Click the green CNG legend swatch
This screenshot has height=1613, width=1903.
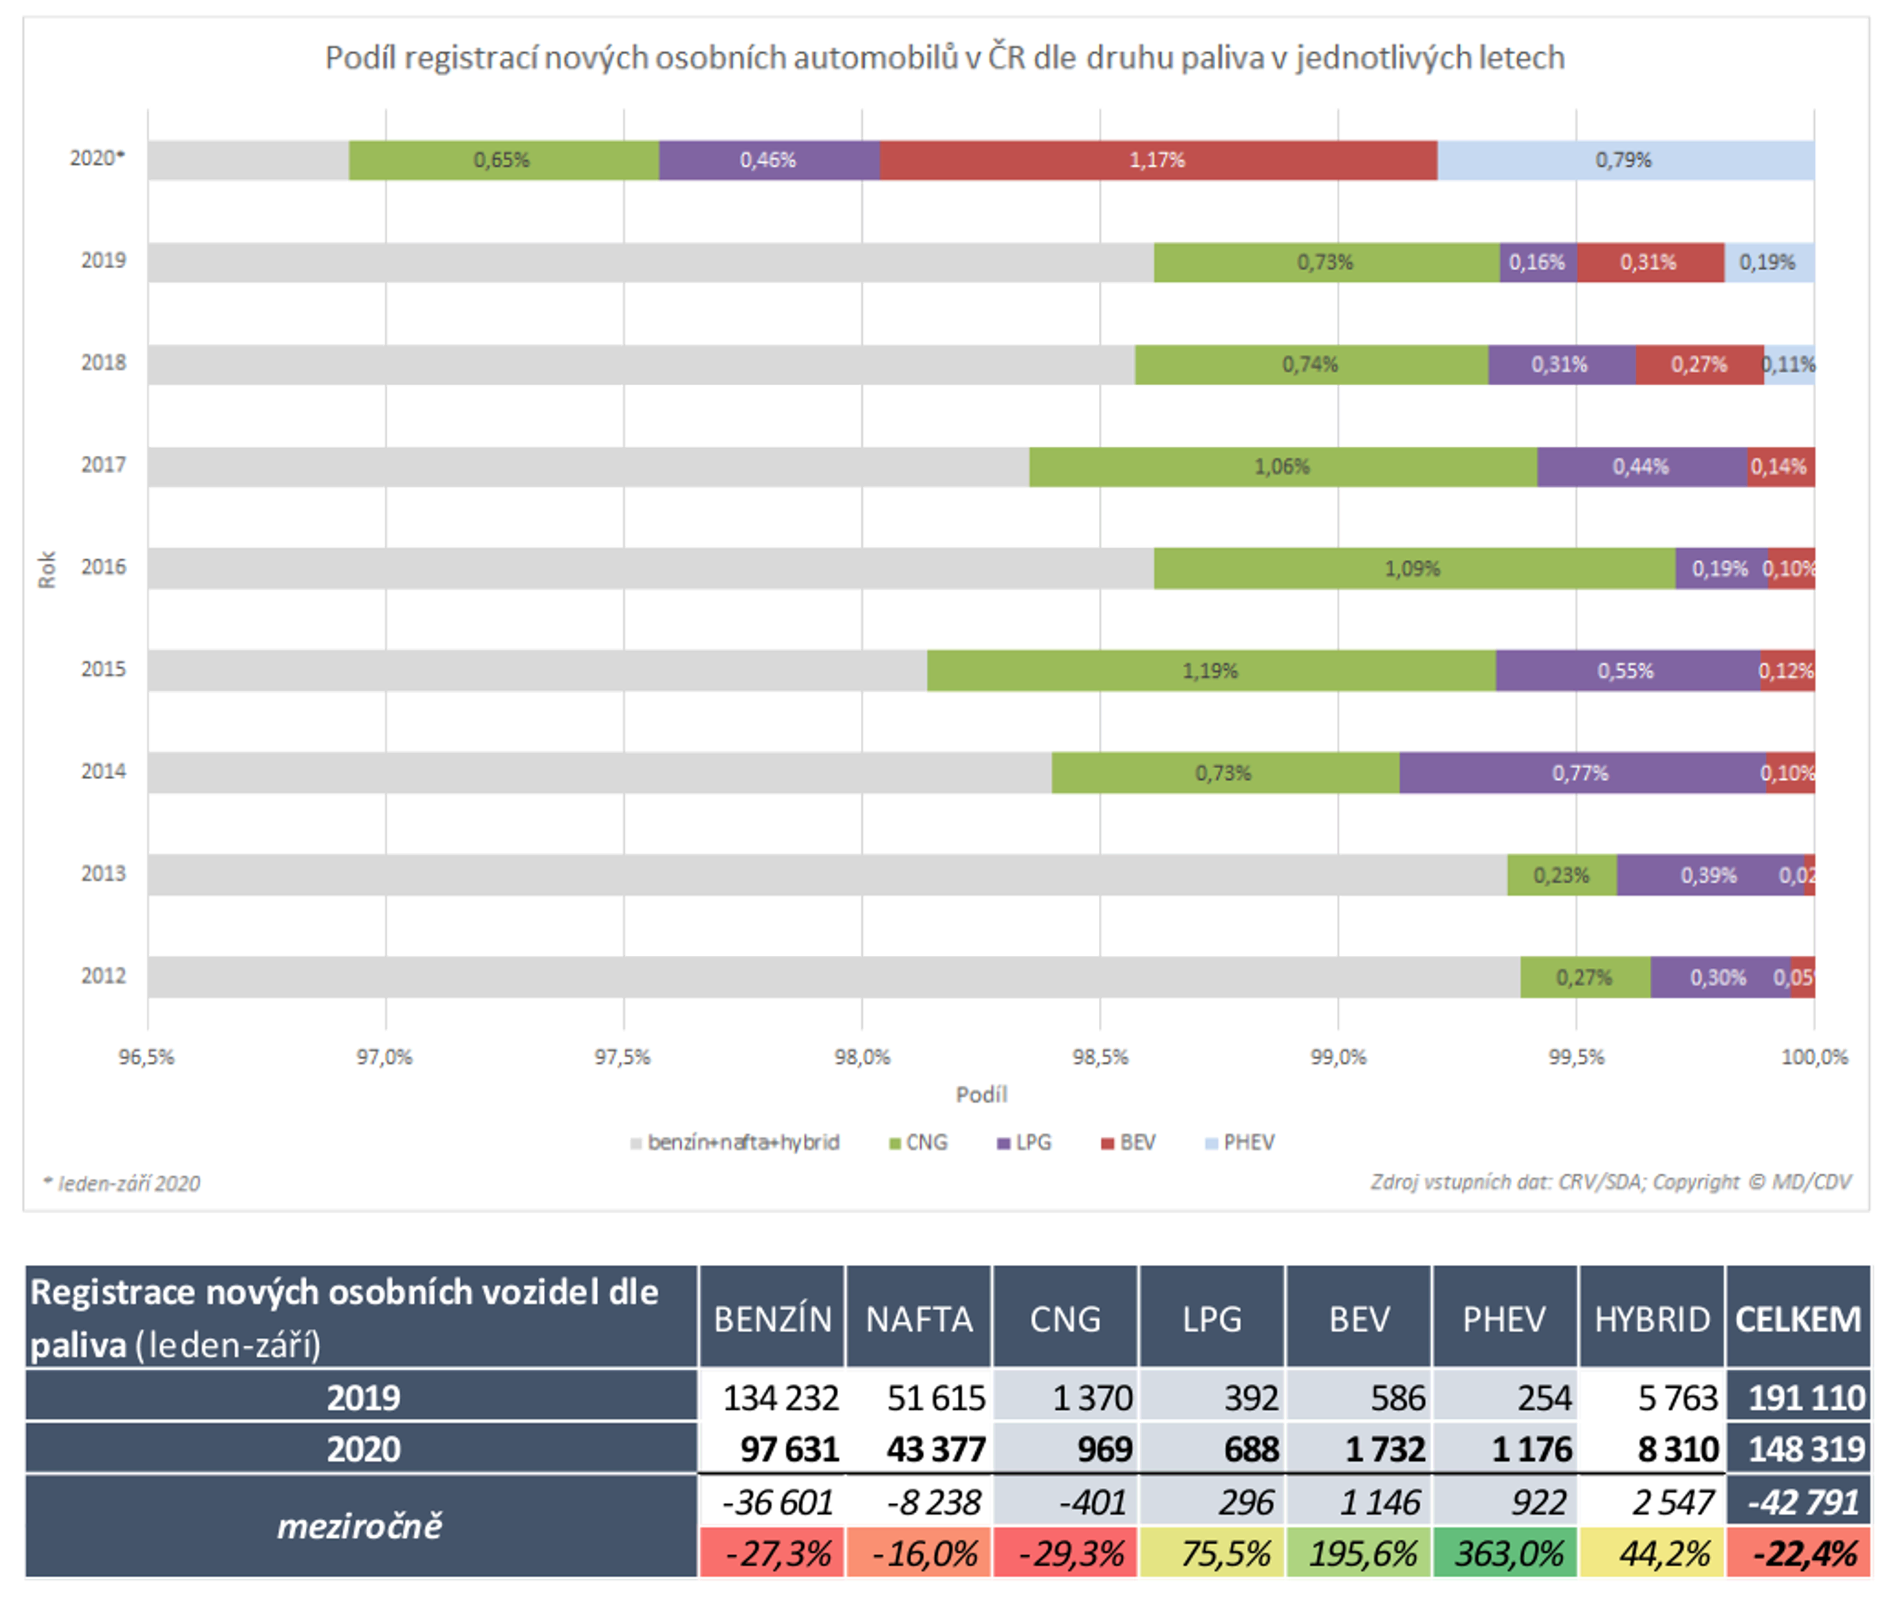tap(894, 1144)
